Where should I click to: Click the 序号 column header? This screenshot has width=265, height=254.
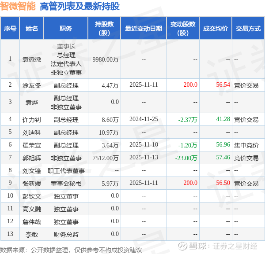pyautogui.click(x=10, y=28)
